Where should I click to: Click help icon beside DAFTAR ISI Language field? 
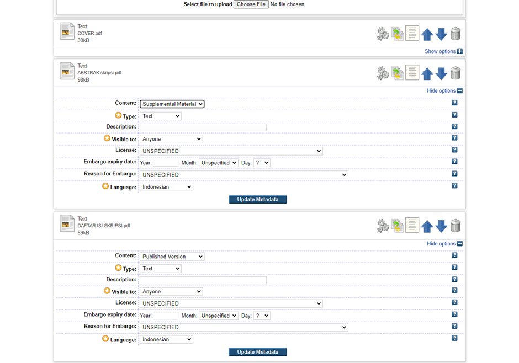tap(454, 338)
